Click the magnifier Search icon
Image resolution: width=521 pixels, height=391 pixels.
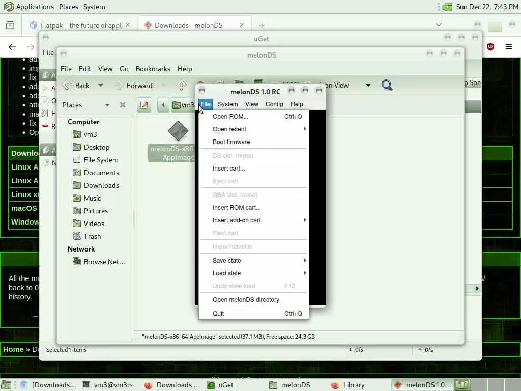[387, 85]
